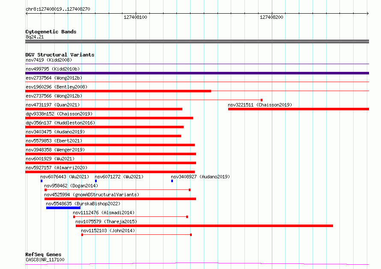Click the esv2737564 (Wong2012b) label
Screen dimensions: 381x269
tap(54, 78)
